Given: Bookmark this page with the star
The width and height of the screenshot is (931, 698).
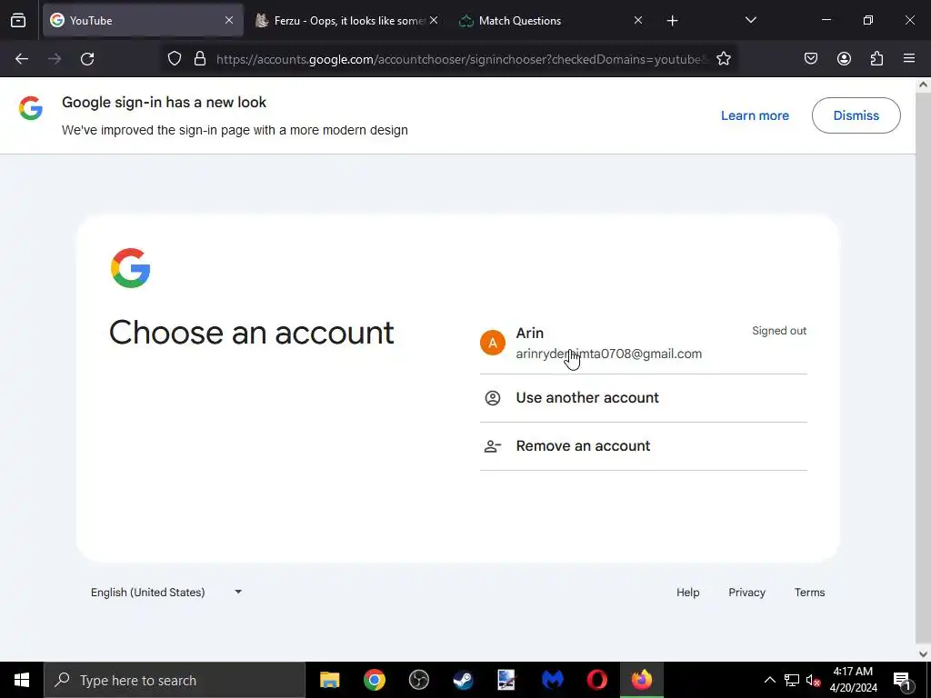Looking at the screenshot, I should click(723, 59).
